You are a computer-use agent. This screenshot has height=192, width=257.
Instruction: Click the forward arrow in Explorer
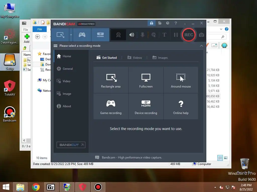coord(45,37)
